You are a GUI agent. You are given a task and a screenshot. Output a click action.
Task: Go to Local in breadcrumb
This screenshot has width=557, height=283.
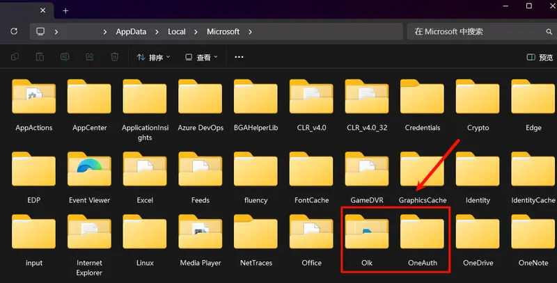tap(177, 31)
